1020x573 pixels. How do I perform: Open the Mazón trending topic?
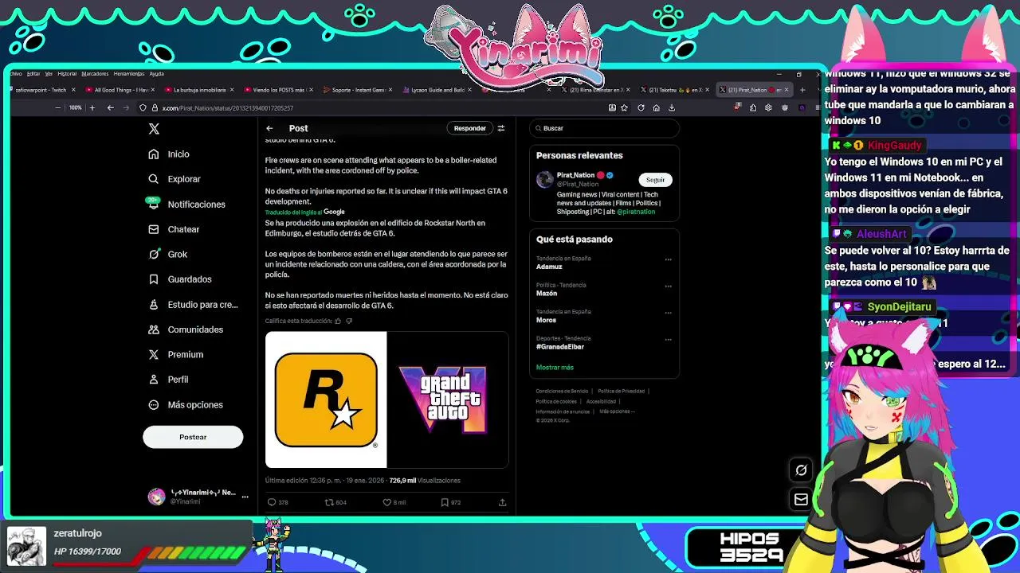click(547, 294)
